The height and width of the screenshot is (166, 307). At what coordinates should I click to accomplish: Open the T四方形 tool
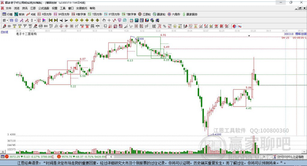95,14
